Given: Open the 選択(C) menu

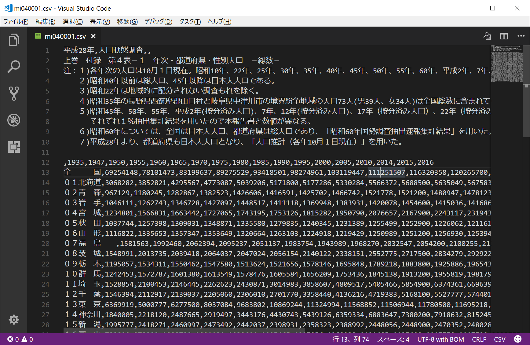Looking at the screenshot, I should pyautogui.click(x=73, y=22).
